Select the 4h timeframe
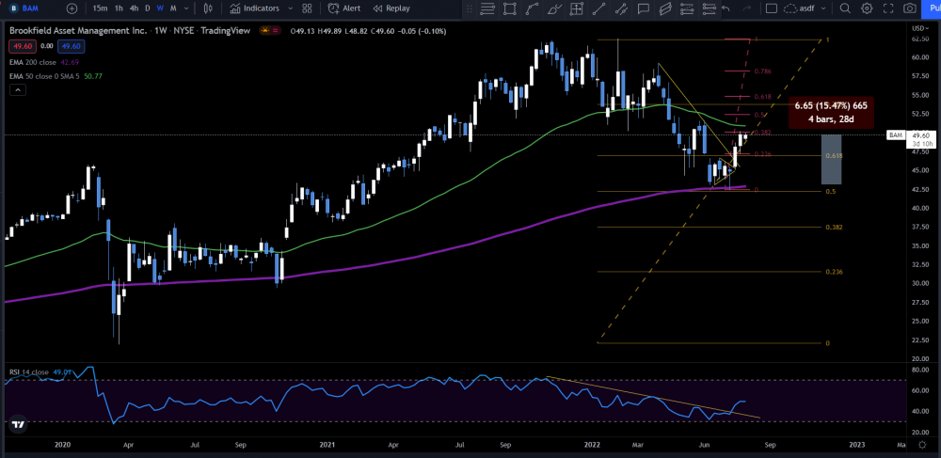The width and height of the screenshot is (941, 458). tap(135, 8)
